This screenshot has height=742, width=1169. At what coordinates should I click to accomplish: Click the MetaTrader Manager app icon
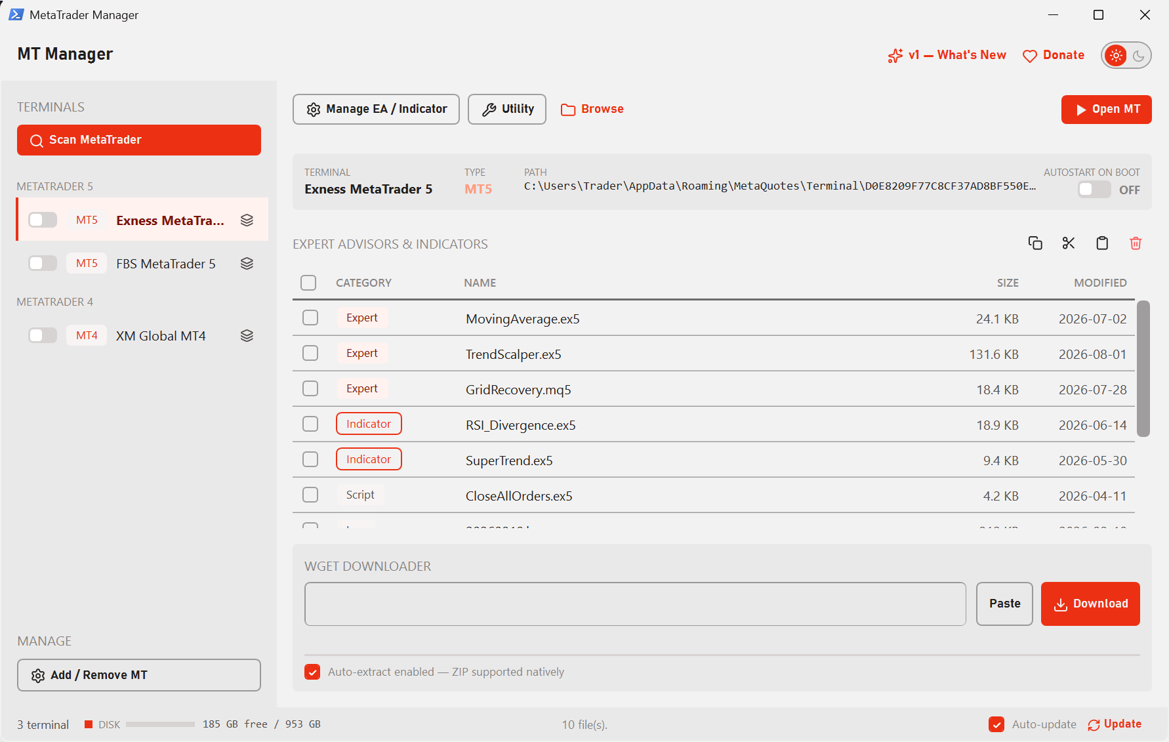click(16, 14)
